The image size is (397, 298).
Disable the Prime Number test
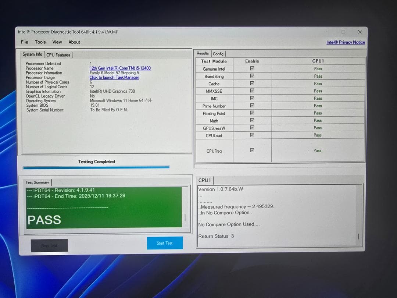[252, 106]
